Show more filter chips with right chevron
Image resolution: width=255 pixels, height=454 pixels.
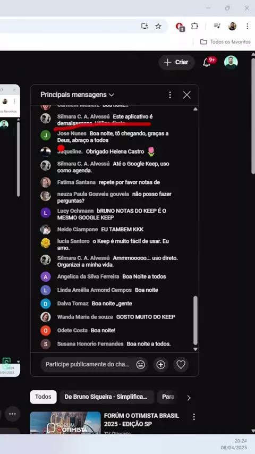click(189, 398)
